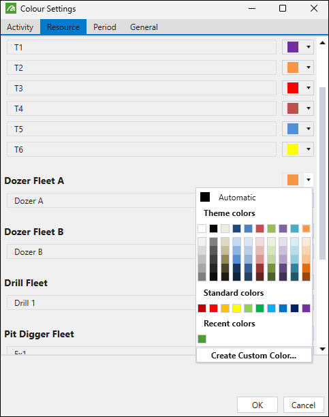Click the Dozer A resource field
This screenshot has width=329, height=417.
click(x=101, y=200)
